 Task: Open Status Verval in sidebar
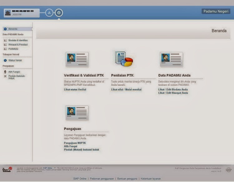point(15,60)
